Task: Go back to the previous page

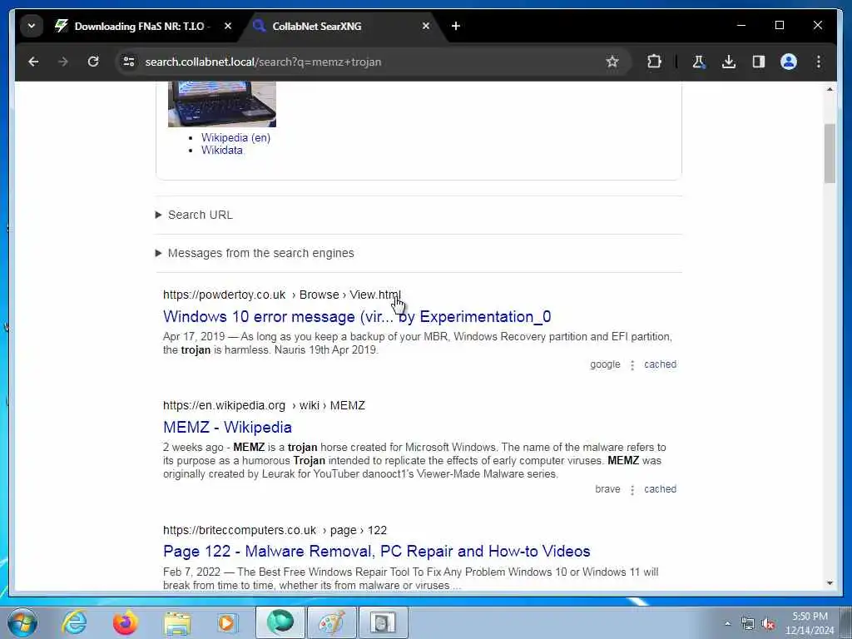Action: coord(33,62)
